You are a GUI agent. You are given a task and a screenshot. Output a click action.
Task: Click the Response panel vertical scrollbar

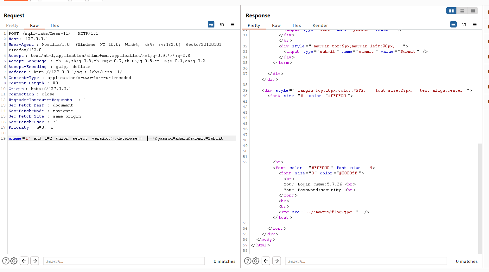(x=480, y=198)
